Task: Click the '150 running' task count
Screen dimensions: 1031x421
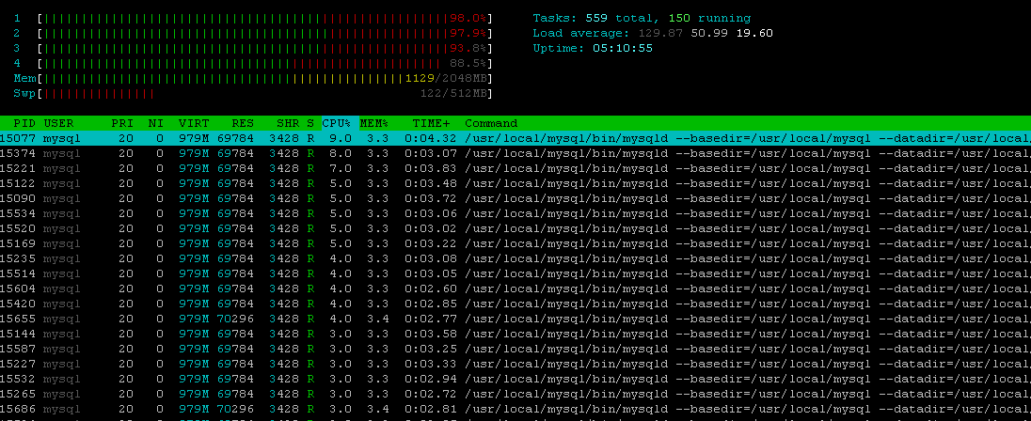Action: [709, 19]
